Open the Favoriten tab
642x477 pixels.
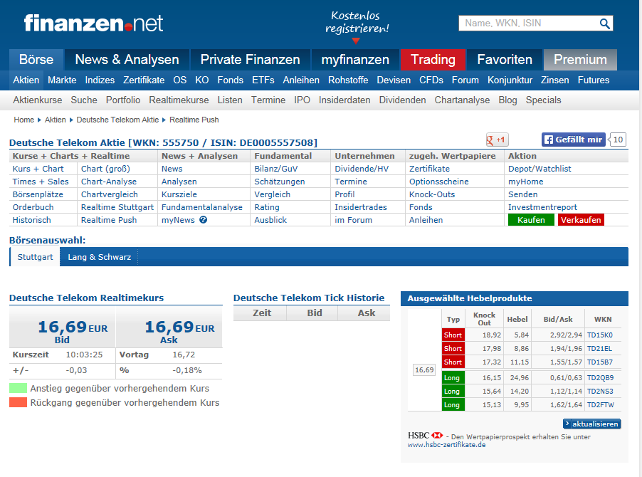(505, 60)
